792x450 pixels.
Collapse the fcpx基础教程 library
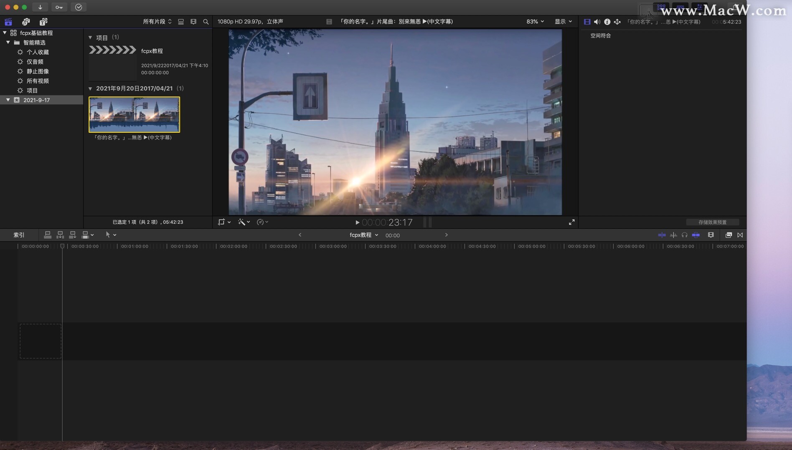pos(5,33)
